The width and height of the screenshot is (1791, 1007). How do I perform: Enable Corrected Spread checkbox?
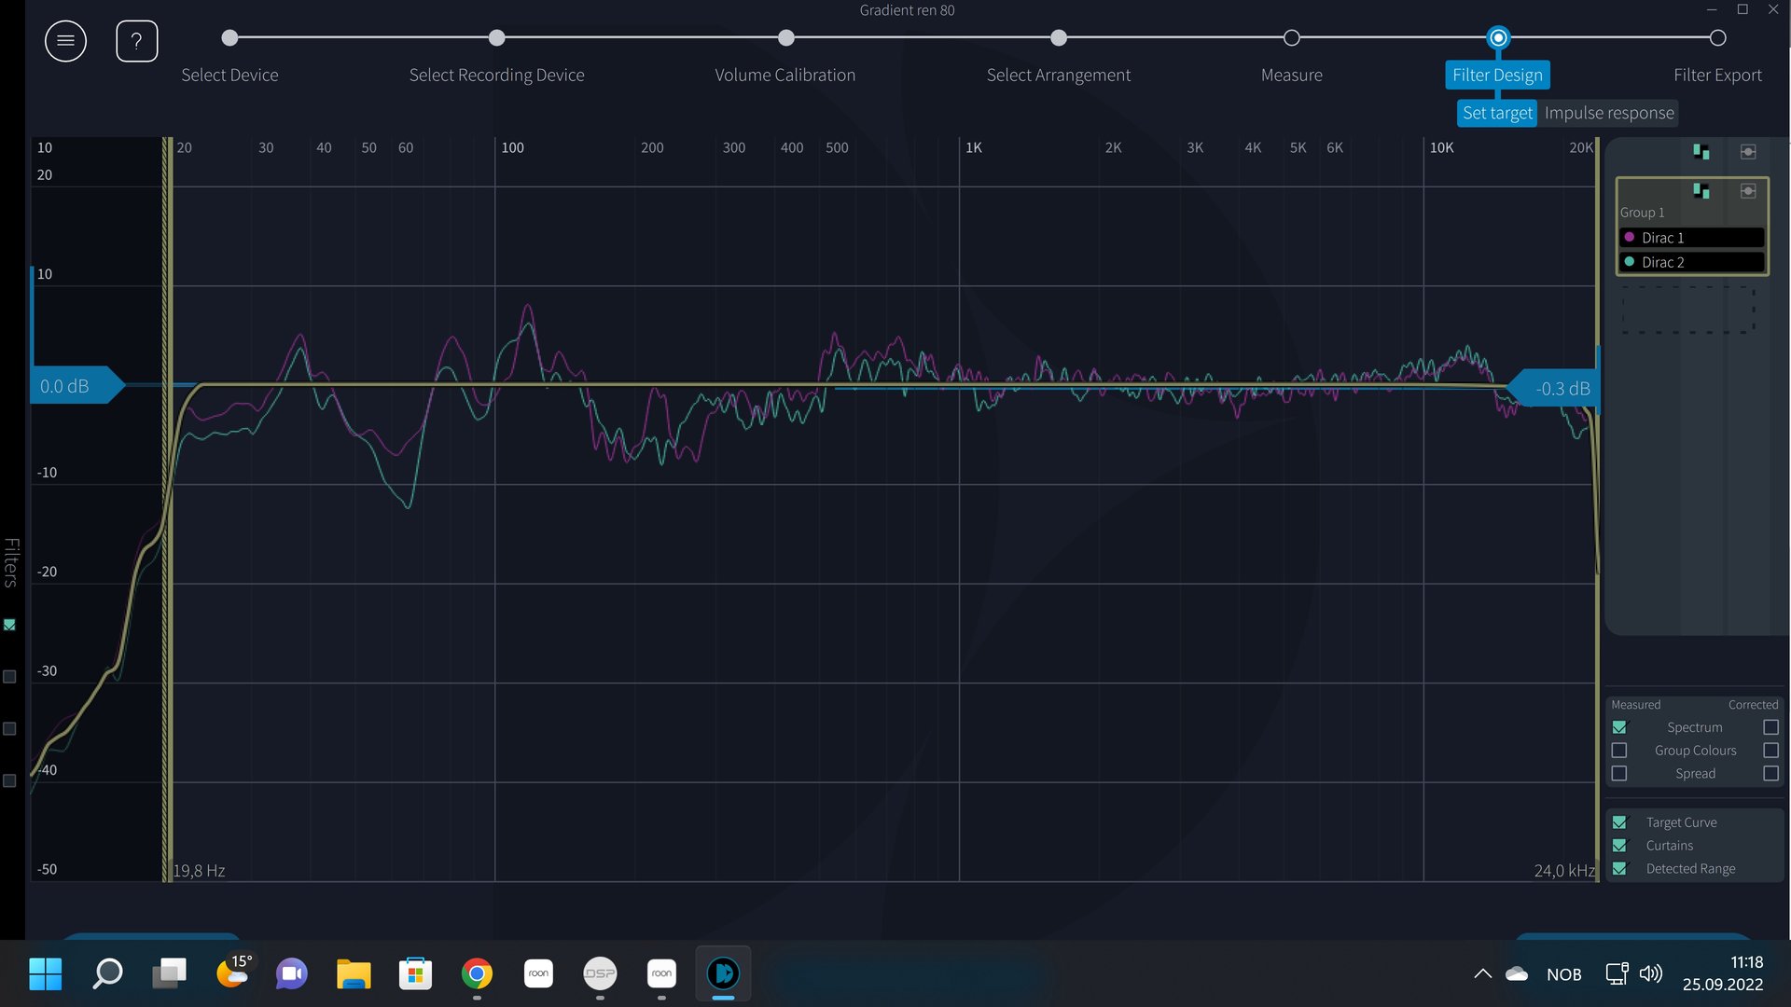[1770, 774]
